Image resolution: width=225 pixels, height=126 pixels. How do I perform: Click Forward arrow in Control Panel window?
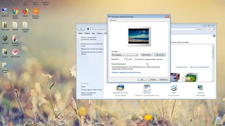coord(83,29)
